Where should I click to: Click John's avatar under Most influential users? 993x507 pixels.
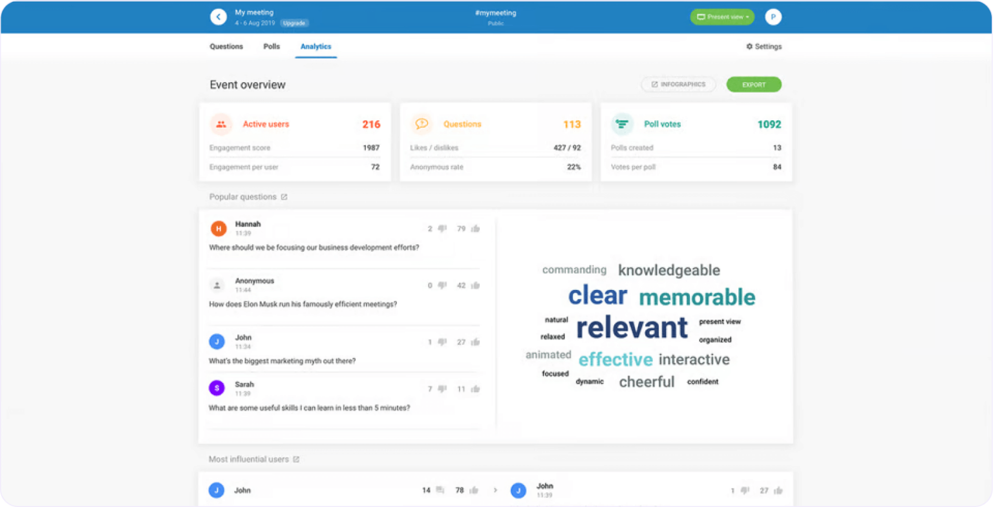[217, 490]
